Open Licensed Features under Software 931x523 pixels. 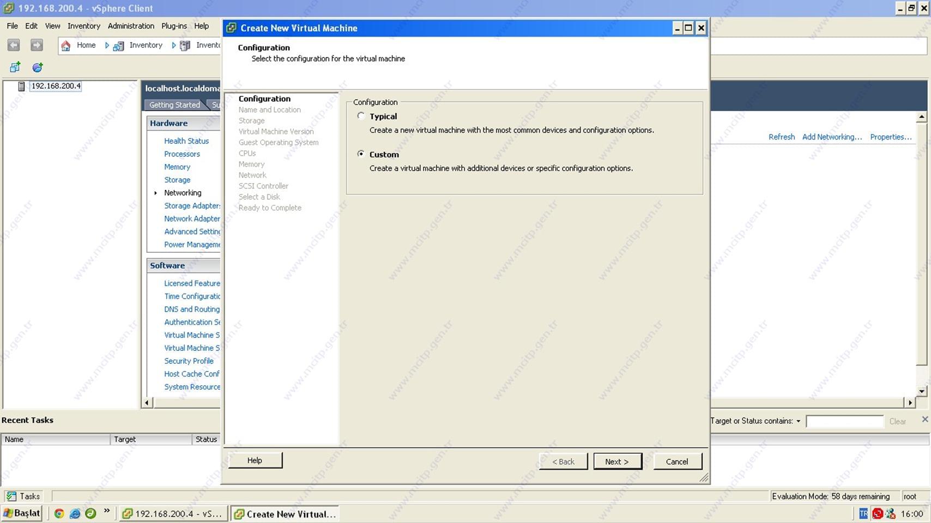(x=192, y=283)
